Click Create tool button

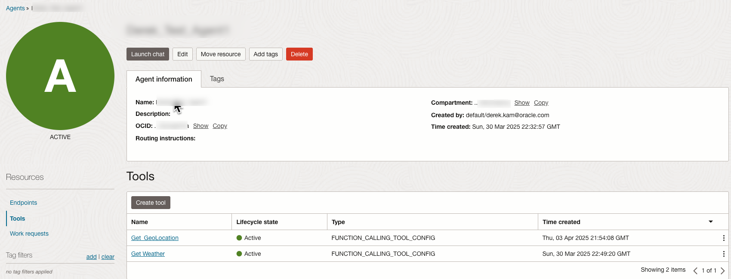(151, 203)
